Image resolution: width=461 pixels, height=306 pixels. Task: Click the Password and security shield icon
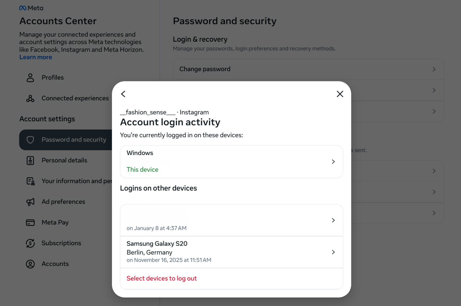pos(31,140)
